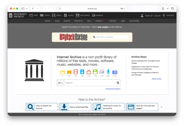Click the archive.org address bar
Screen dimensions: 184x126
92,9
